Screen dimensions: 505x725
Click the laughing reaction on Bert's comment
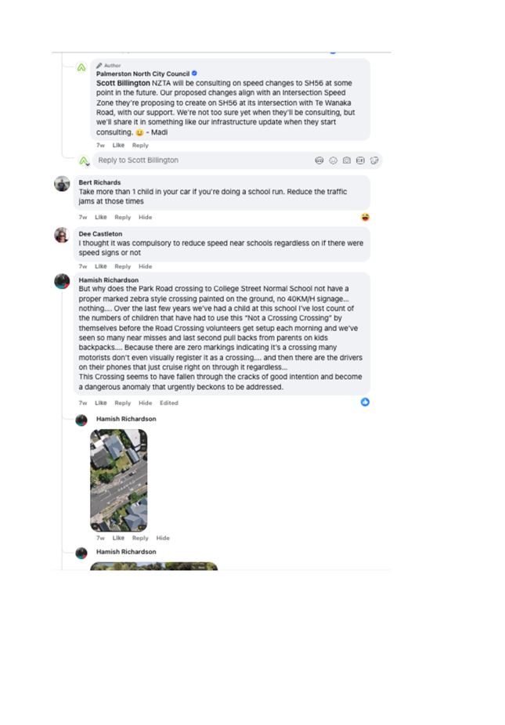click(x=366, y=217)
